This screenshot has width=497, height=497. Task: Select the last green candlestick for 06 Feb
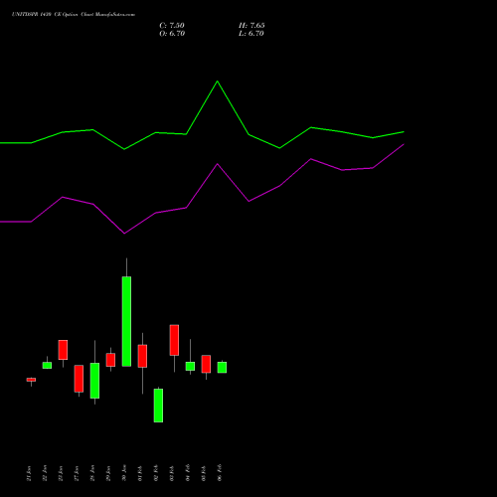point(222,368)
